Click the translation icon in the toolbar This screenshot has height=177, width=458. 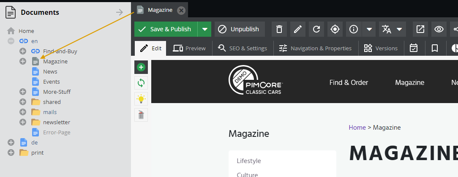pos(387,29)
